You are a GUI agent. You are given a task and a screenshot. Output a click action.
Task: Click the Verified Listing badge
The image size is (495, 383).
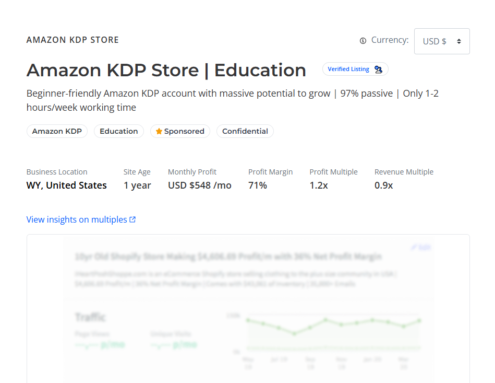coord(355,69)
